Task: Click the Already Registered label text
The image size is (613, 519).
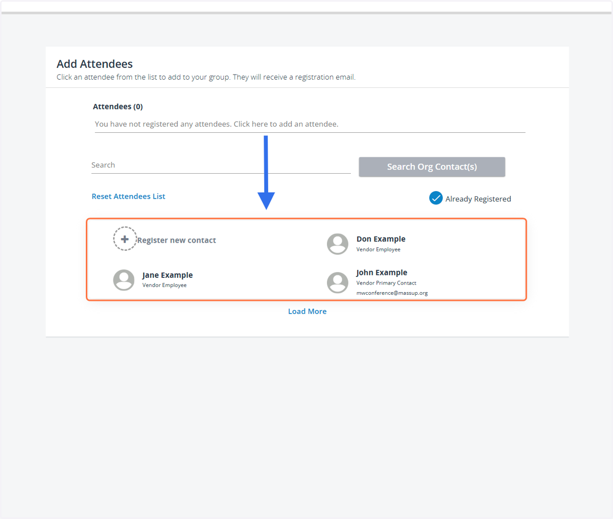Action: coord(478,199)
